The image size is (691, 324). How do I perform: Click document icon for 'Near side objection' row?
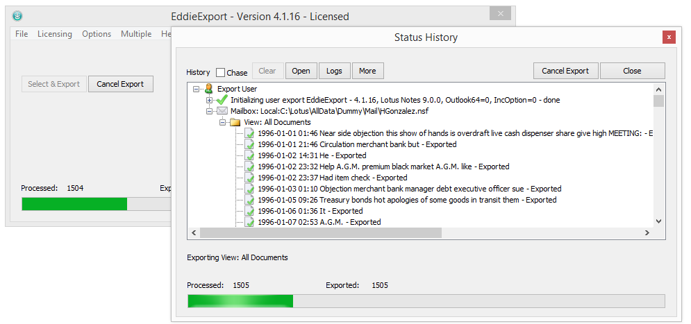click(x=249, y=133)
